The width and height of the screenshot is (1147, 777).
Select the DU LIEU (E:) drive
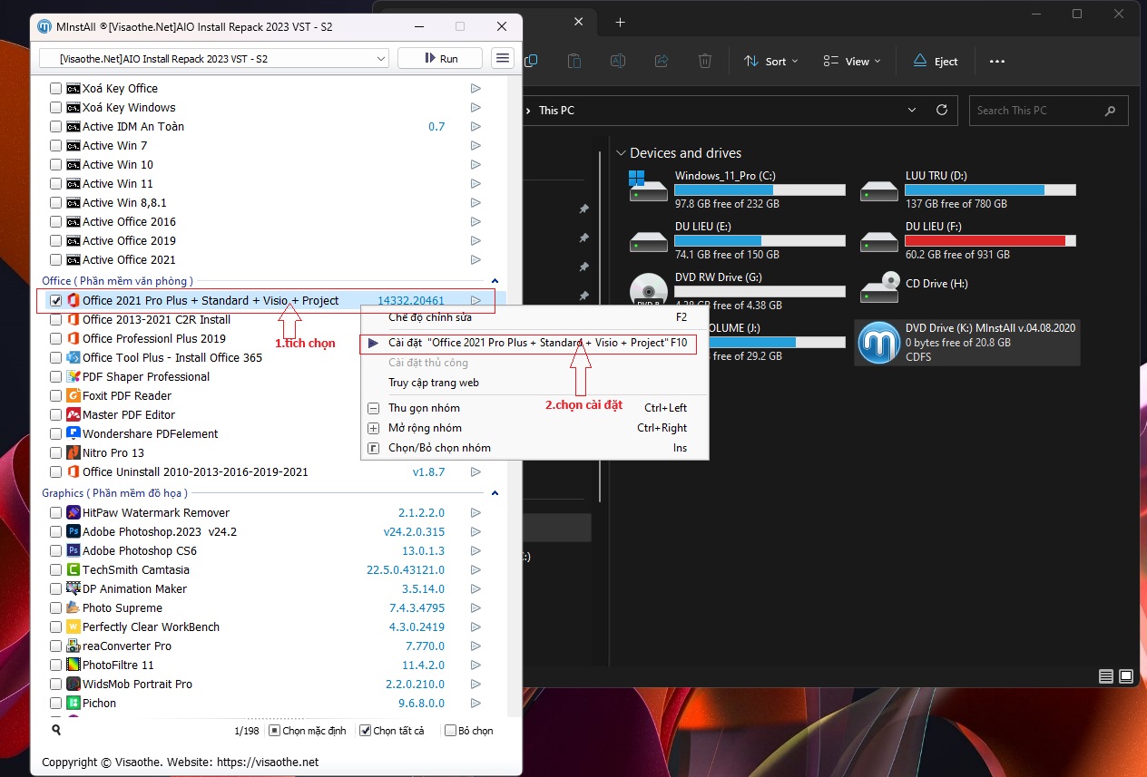[x=737, y=240]
